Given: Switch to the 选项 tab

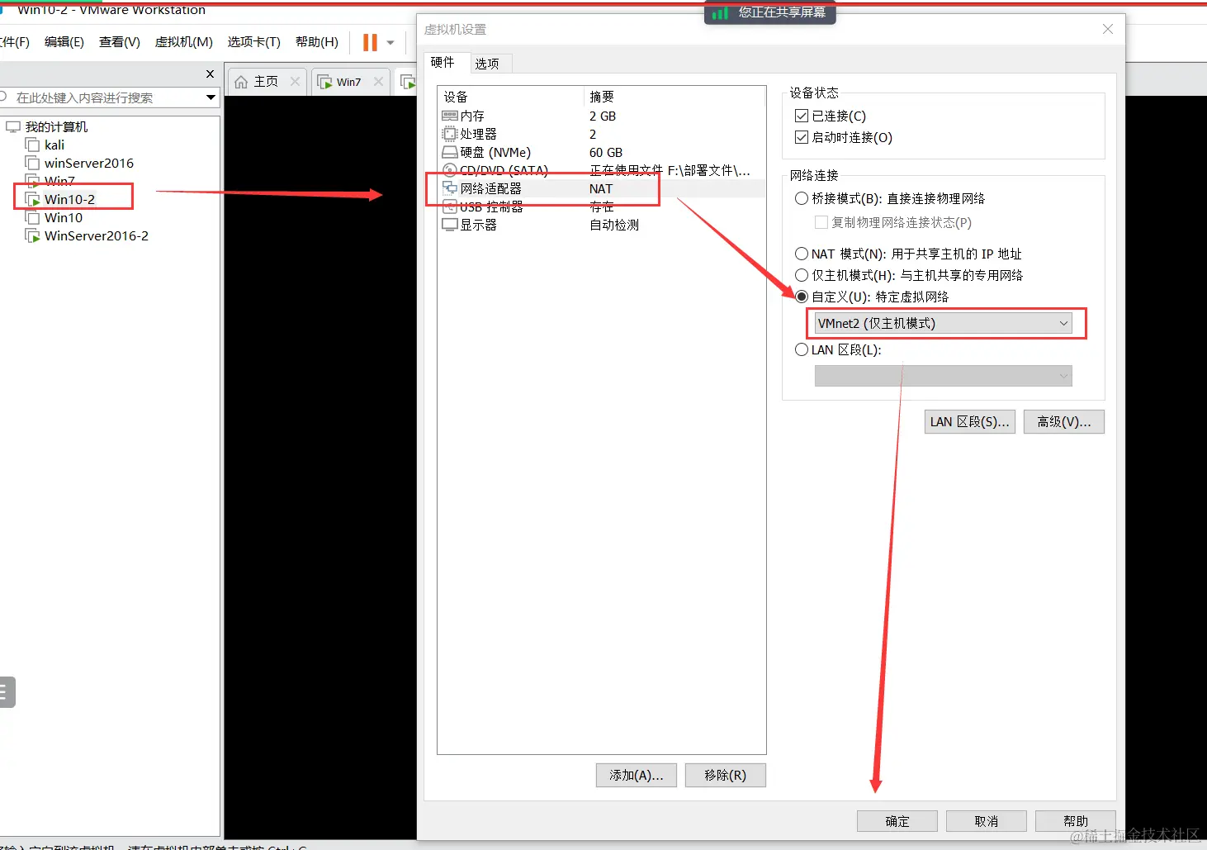Looking at the screenshot, I should click(489, 63).
